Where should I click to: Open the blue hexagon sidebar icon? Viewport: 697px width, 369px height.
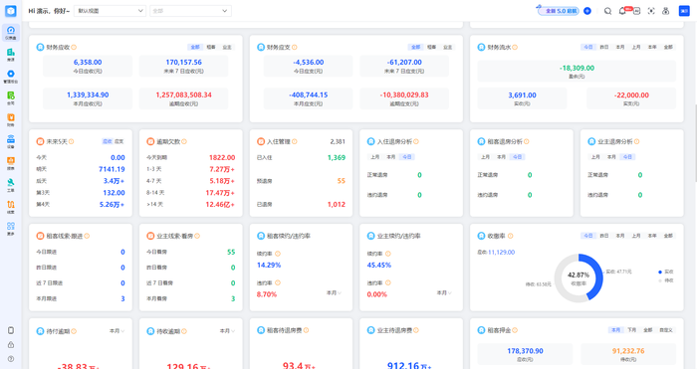(11, 74)
